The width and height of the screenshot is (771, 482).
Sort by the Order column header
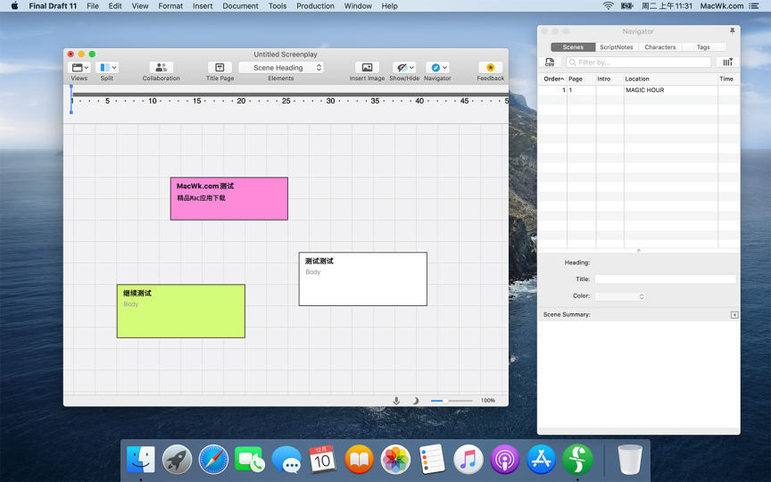[552, 79]
